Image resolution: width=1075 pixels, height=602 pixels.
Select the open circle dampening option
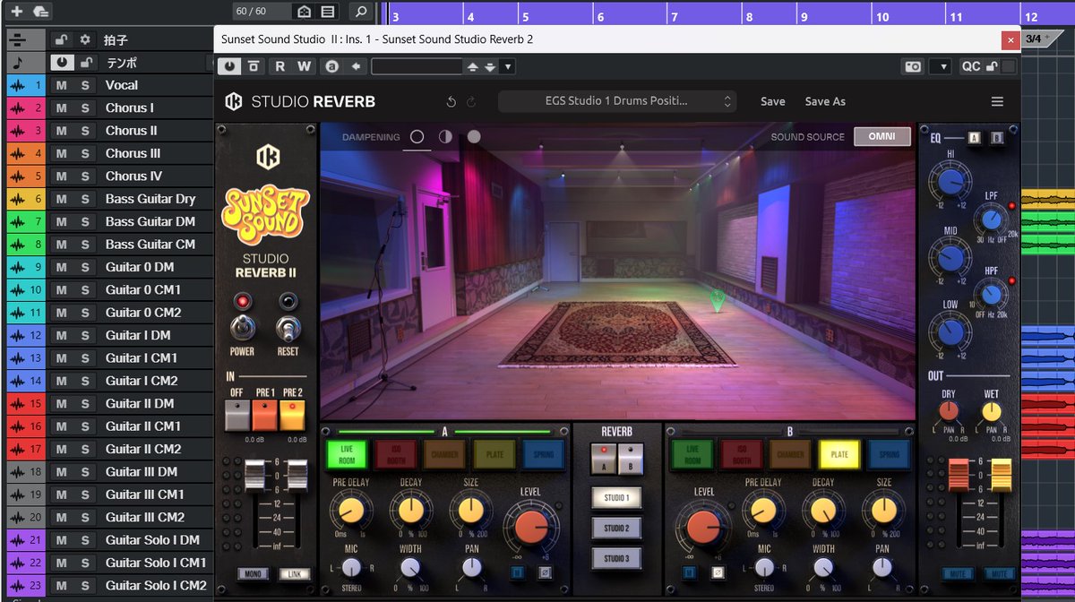click(417, 137)
